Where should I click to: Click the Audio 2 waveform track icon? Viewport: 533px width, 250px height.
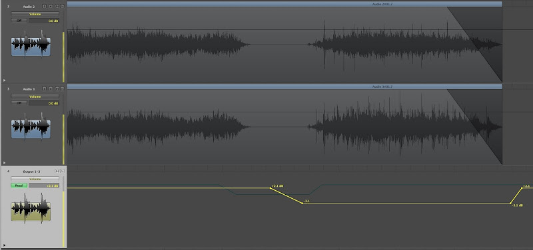[x=31, y=44]
